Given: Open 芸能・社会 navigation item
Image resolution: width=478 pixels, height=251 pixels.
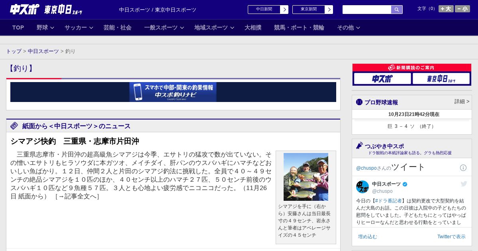Looking at the screenshot, I should tap(118, 27).
